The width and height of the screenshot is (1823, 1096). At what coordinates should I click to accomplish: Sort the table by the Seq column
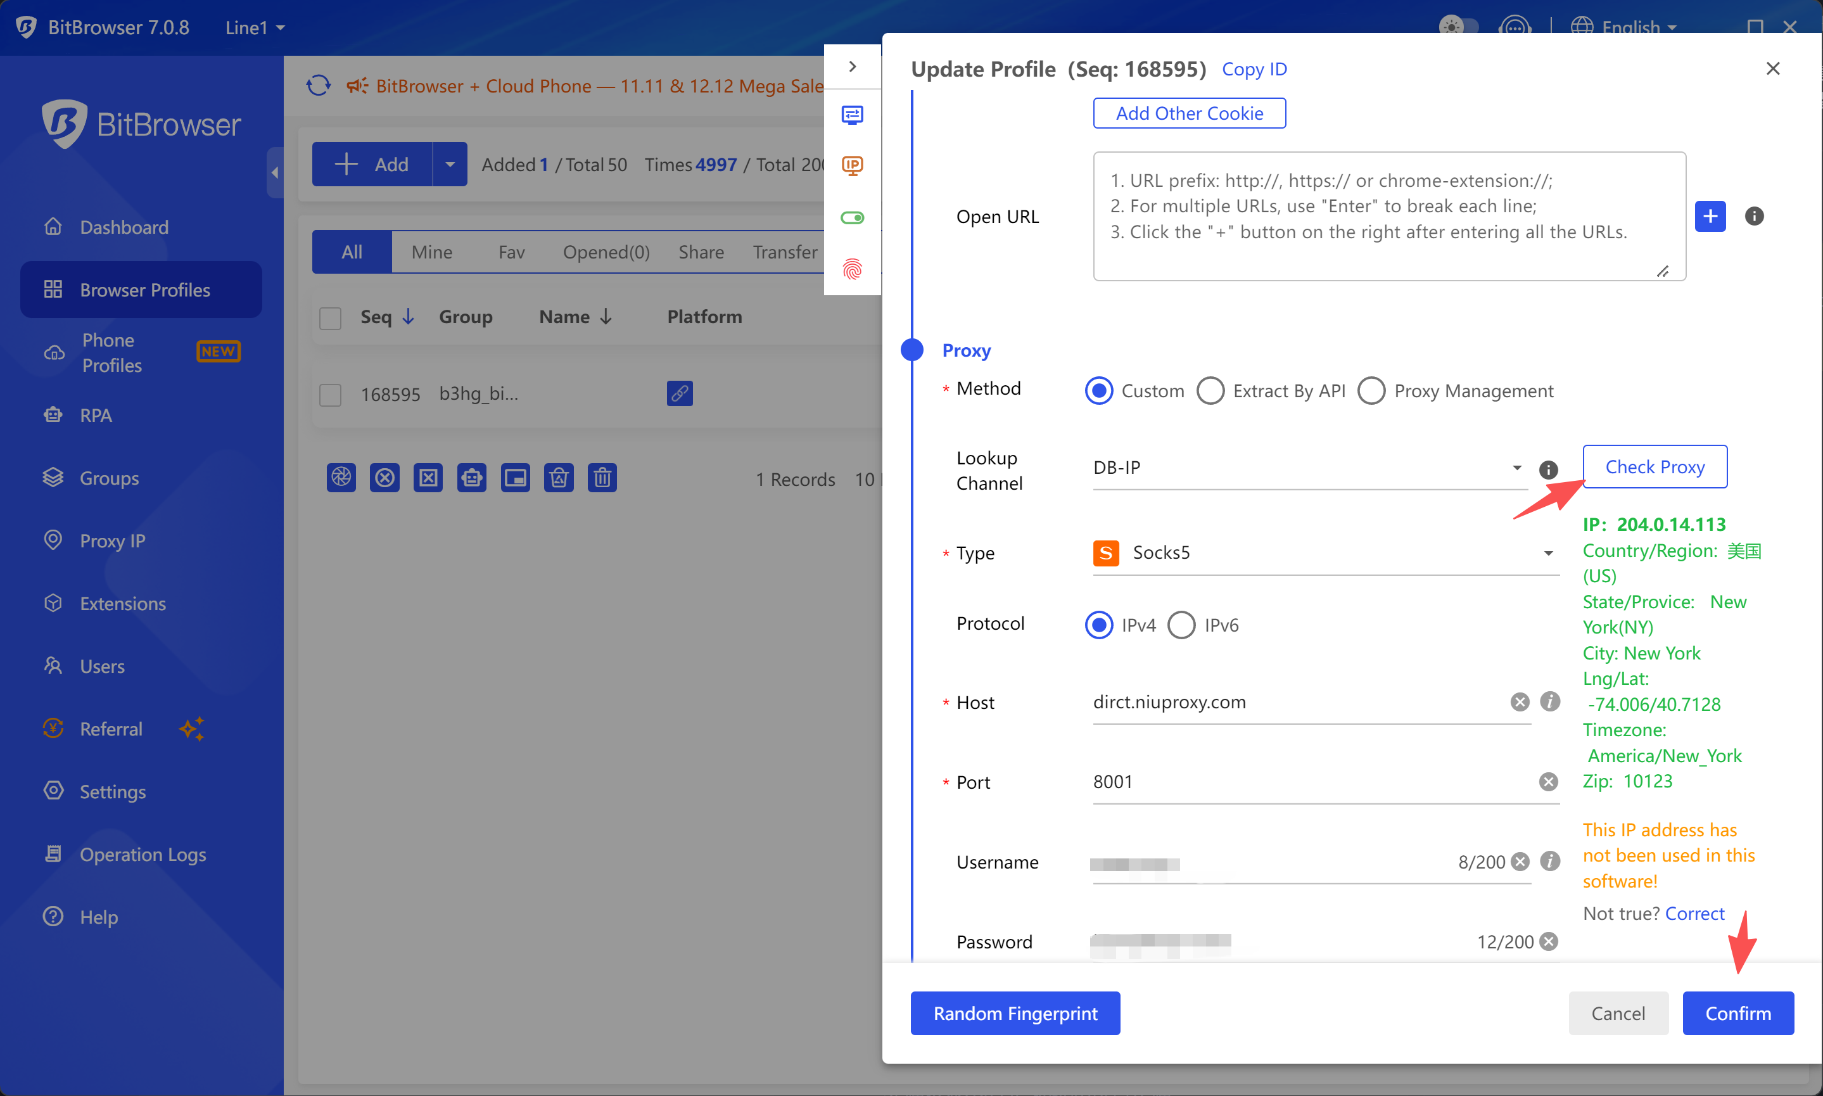click(x=387, y=317)
